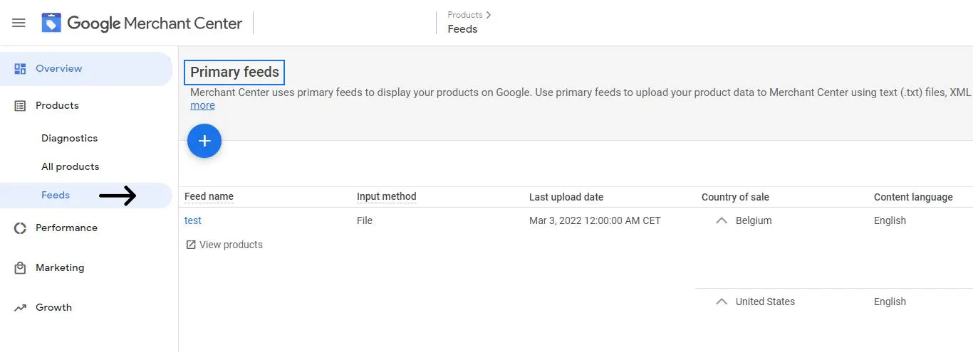This screenshot has height=352, width=973.
Task: Click the Performance donut icon
Action: tap(20, 228)
